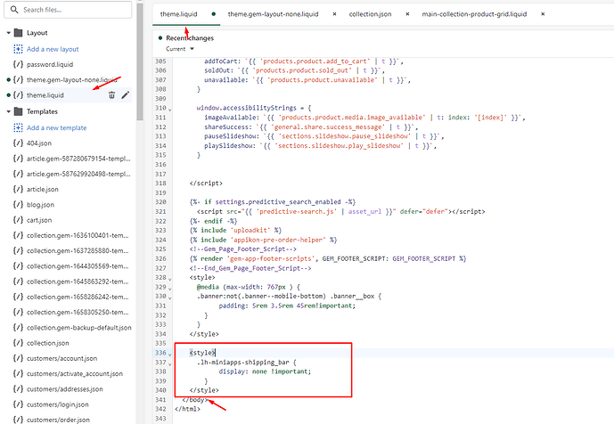614x424 pixels.
Task: Click the unsaved dot on theme.liquid tab
Action: [x=213, y=14]
